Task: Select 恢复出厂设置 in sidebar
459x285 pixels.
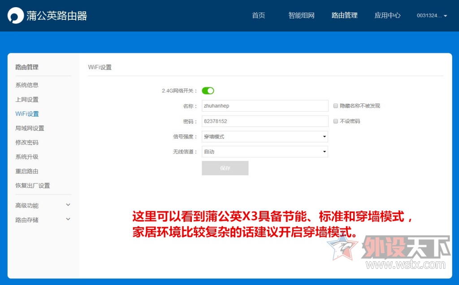Action: click(32, 186)
